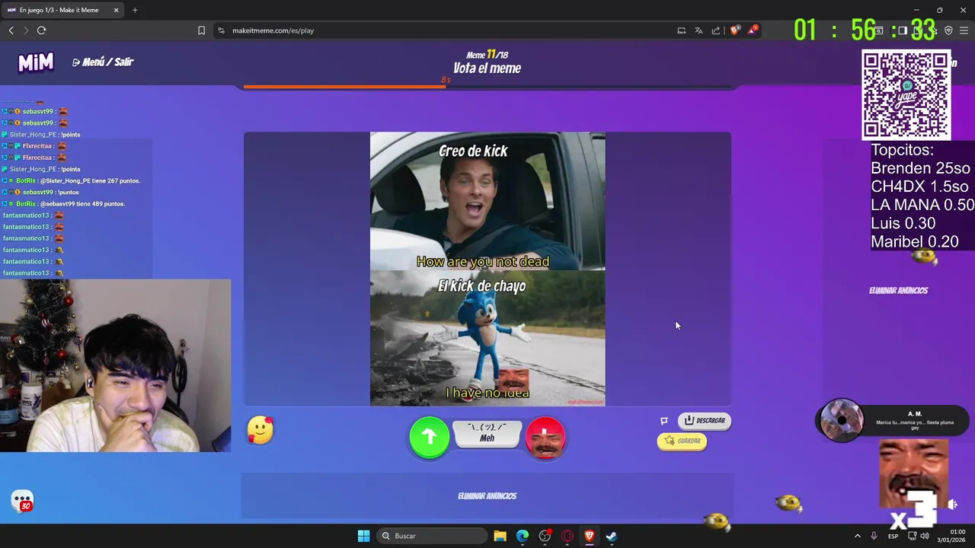Screen dimensions: 975x548
Task: Open Microsoft Edge from taskbar
Action: (523, 536)
